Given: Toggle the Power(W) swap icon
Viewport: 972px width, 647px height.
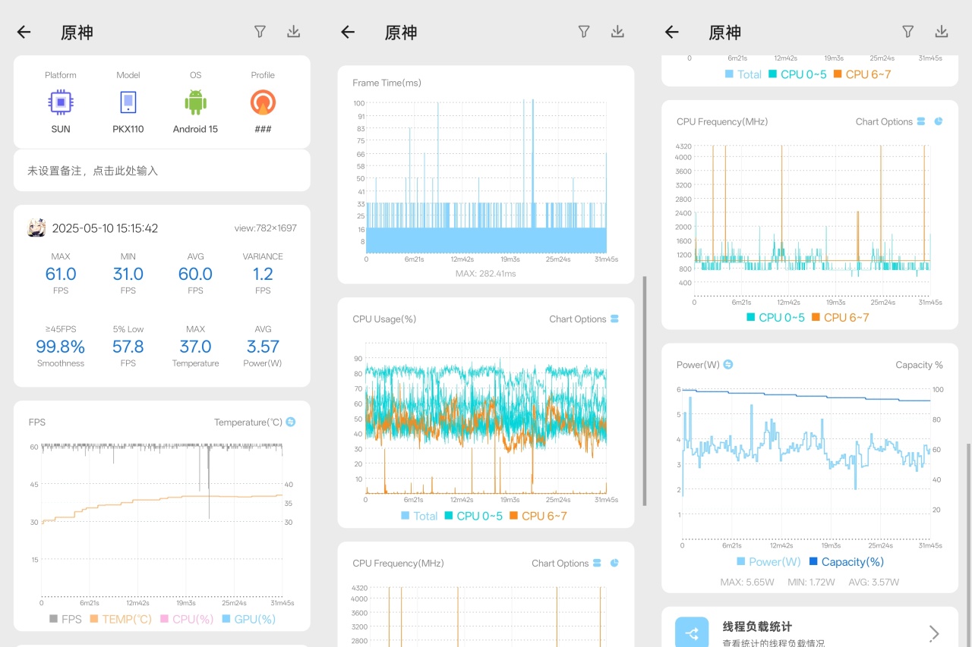Looking at the screenshot, I should tap(727, 365).
